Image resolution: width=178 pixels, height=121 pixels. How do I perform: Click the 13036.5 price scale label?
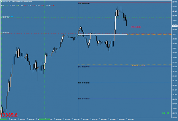175,118
